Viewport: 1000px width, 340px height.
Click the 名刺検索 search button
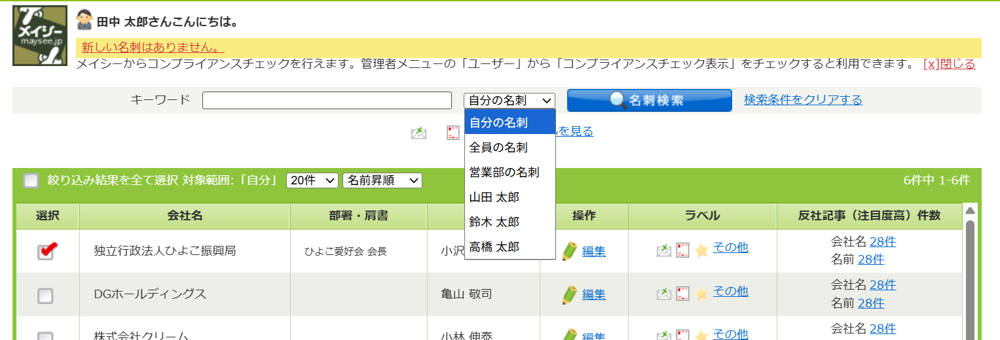point(650,100)
